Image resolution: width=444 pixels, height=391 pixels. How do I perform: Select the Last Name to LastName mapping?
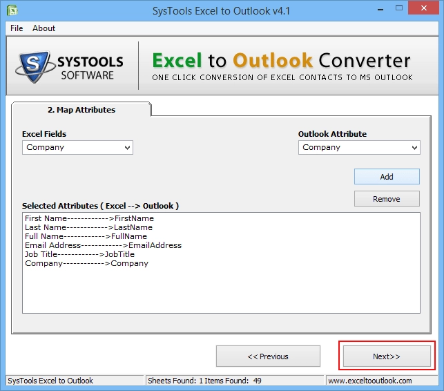(x=88, y=227)
